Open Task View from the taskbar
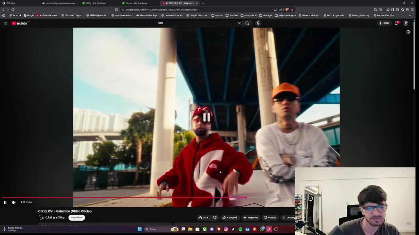419x235 pixels. point(183,229)
